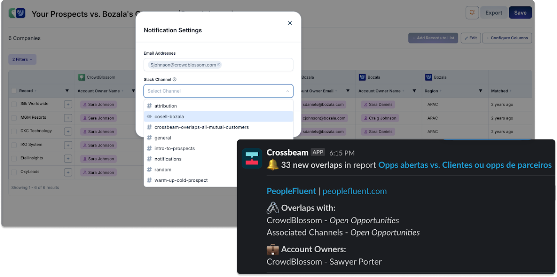
Task: Click the Slack Channel info icon
Action: point(174,79)
